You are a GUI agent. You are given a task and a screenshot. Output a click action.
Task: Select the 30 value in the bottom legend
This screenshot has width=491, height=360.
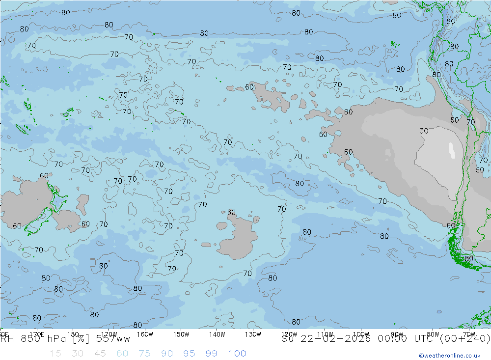[x=78, y=354]
